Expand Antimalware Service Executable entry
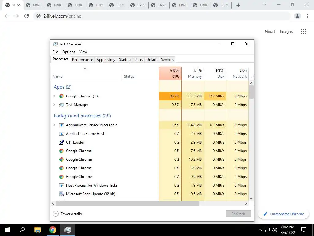Viewport: 314px width, 236px height. click(54, 125)
